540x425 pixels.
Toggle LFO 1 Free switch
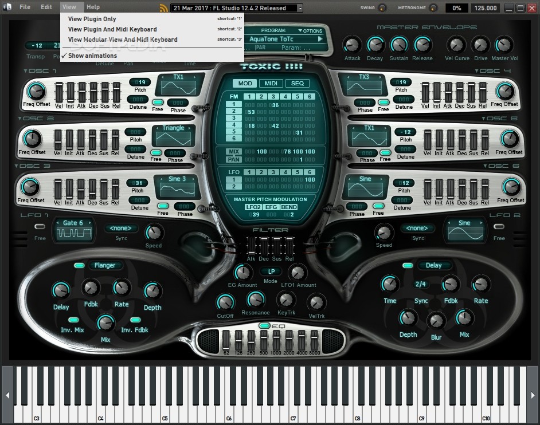(x=40, y=226)
